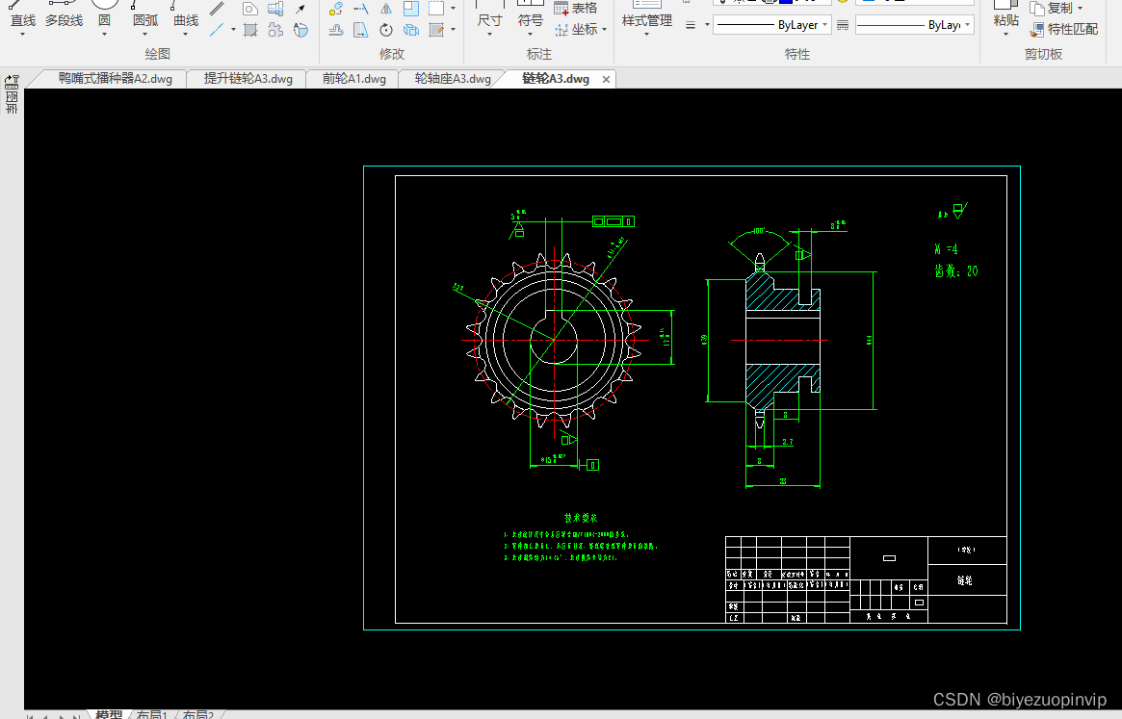
Task: Expand the 样式管理 dropdown arrow
Action: [647, 35]
